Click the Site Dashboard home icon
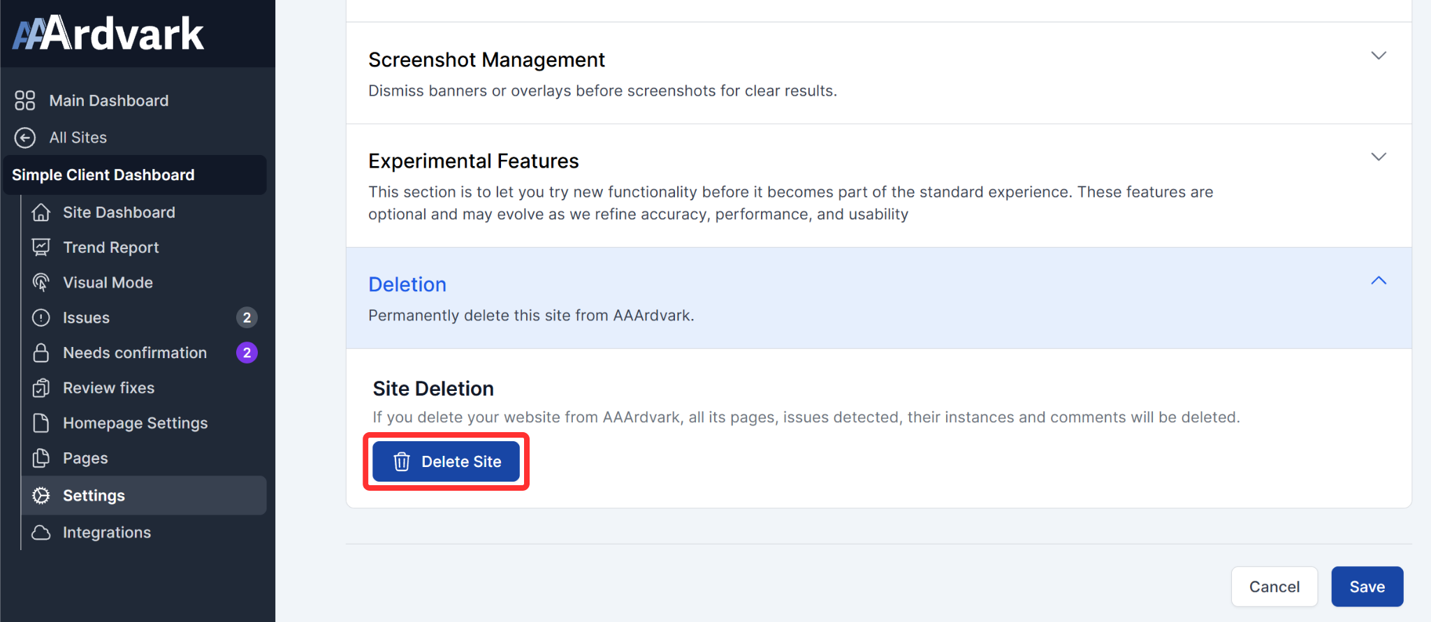1431x622 pixels. (x=41, y=212)
